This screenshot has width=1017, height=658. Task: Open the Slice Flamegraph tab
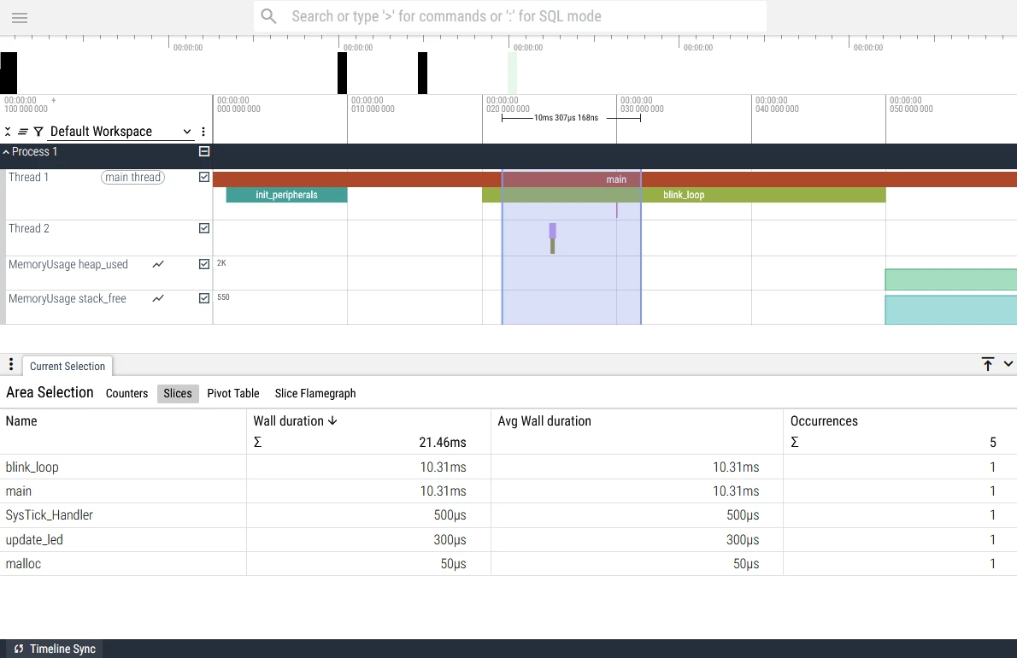click(x=315, y=393)
